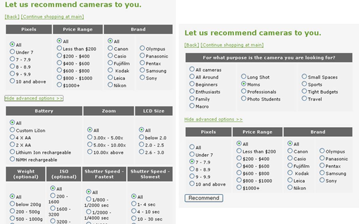
Task: Select 'All' under Battery
Action: (12, 122)
